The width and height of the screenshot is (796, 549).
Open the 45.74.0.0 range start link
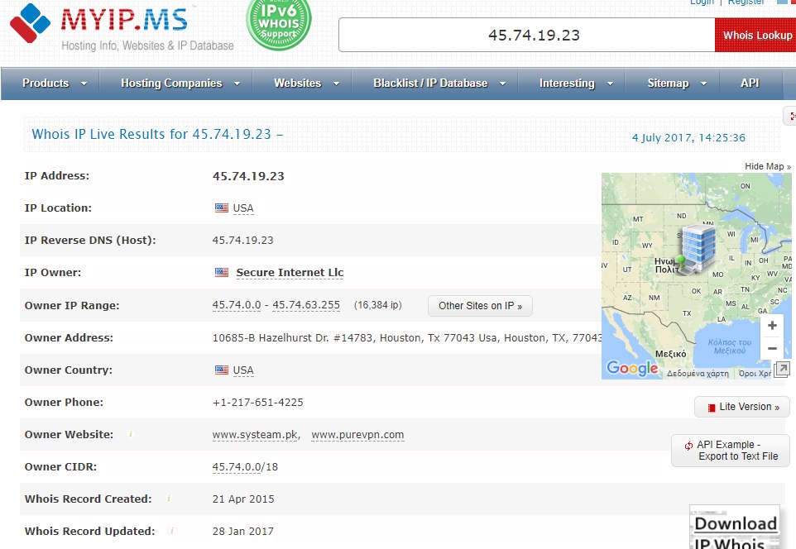tap(237, 305)
